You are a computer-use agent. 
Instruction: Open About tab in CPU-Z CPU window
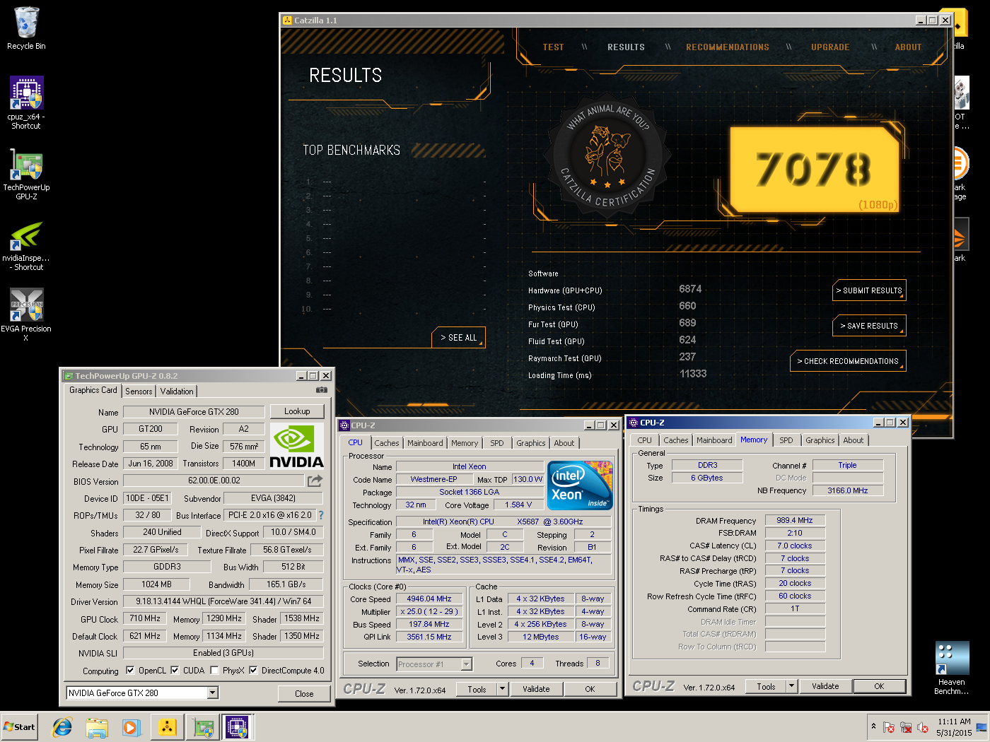point(564,443)
